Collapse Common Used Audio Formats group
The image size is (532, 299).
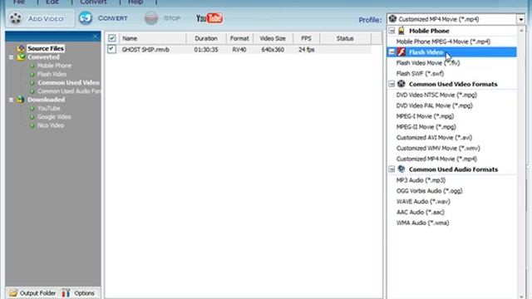pyautogui.click(x=392, y=169)
